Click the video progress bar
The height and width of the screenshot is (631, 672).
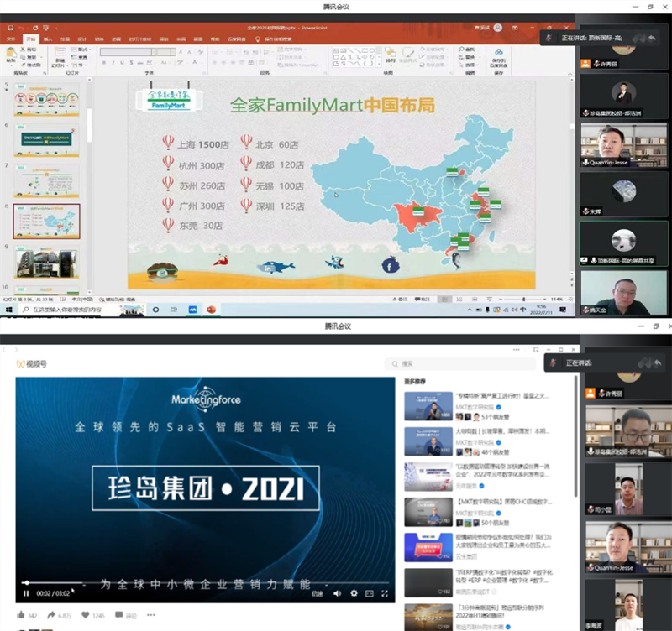202,582
